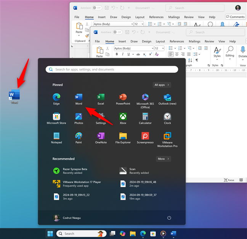247x239 pixels.
Task: Open Comments in Document1 window
Action: (235, 17)
